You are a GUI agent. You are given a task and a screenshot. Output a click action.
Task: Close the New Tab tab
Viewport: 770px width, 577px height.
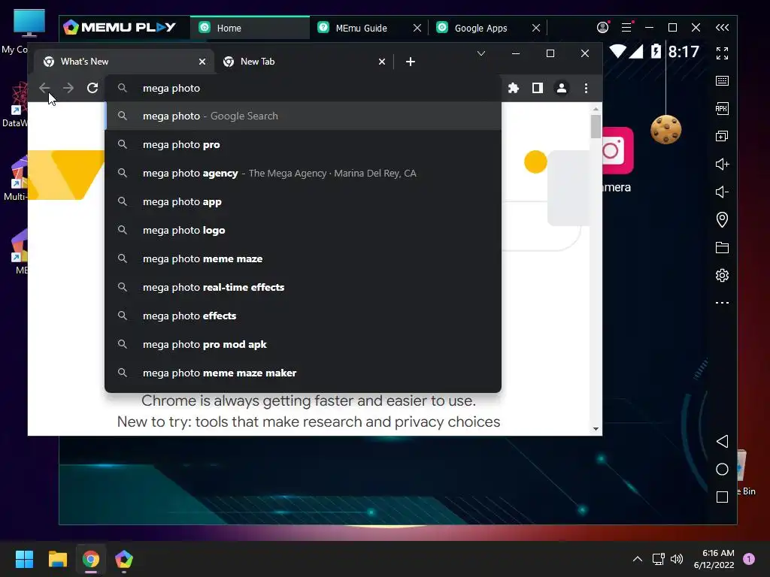381,62
